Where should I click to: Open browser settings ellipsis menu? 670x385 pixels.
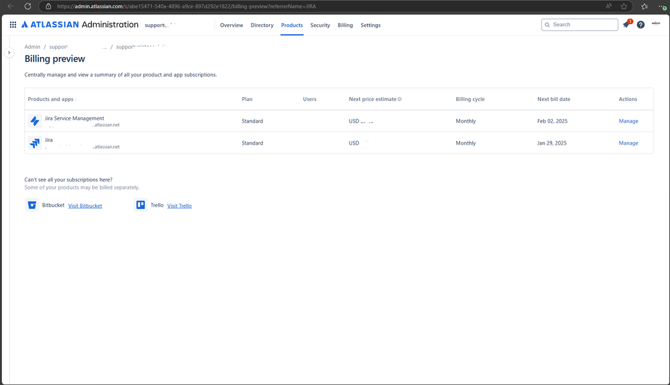pyautogui.click(x=661, y=7)
